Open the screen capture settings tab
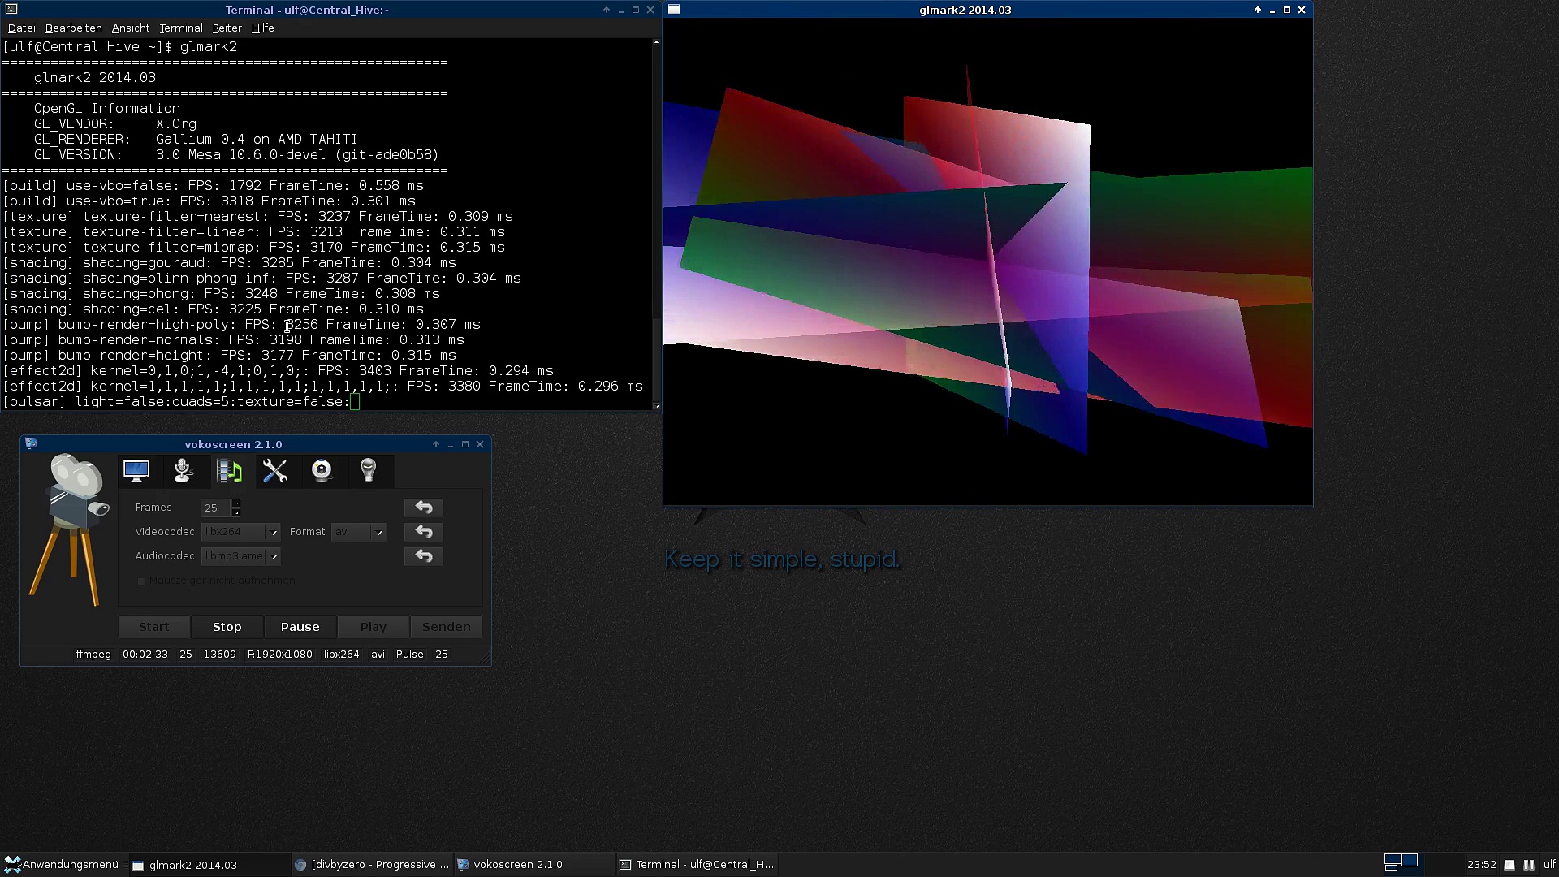1559x877 pixels. click(x=136, y=470)
